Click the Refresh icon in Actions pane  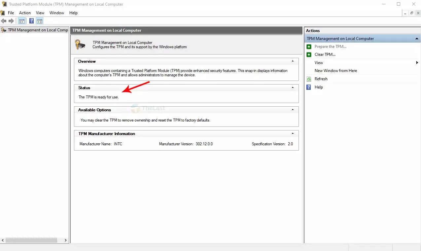point(309,79)
